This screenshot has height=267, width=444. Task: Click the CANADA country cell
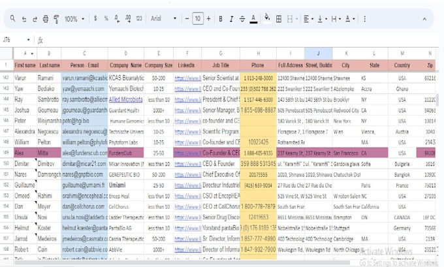[x=402, y=217]
